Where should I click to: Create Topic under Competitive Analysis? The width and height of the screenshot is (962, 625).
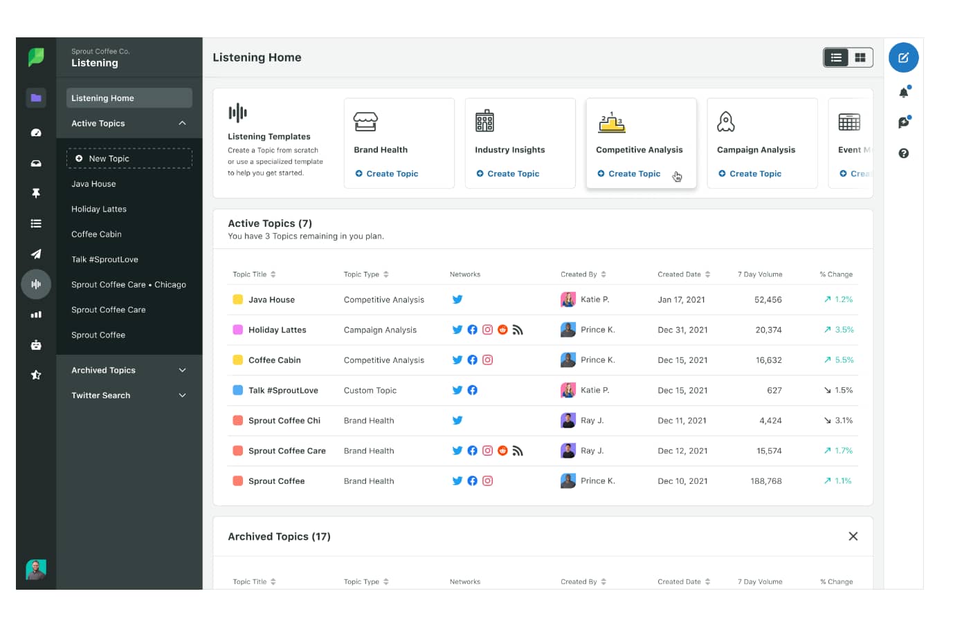(628, 174)
